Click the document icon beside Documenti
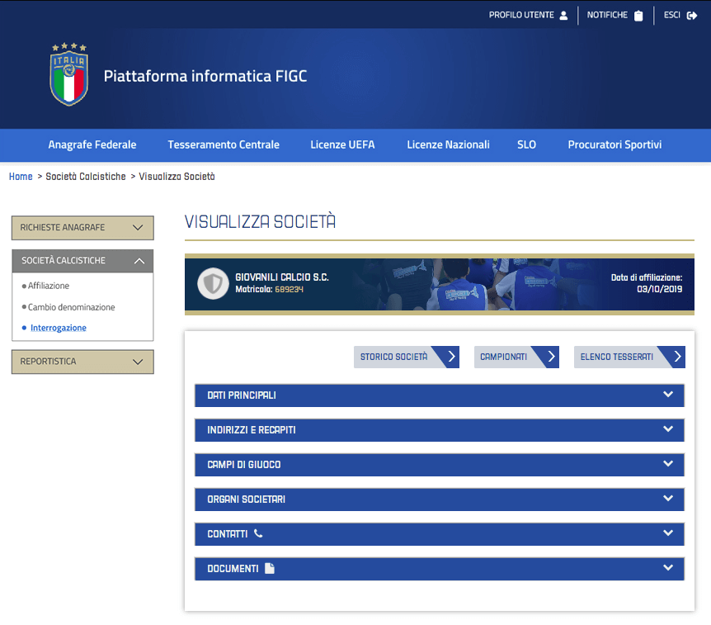711x625 pixels. pos(269,568)
